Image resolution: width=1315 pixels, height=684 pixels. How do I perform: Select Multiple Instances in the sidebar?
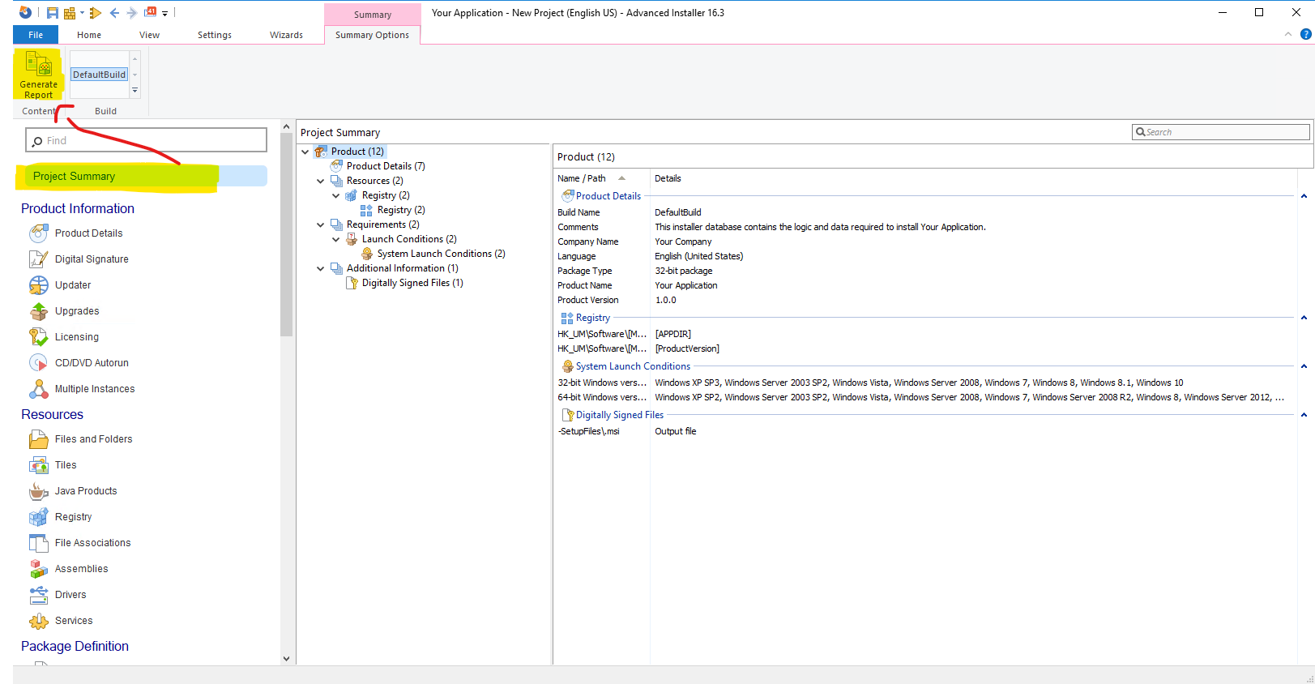(x=95, y=389)
